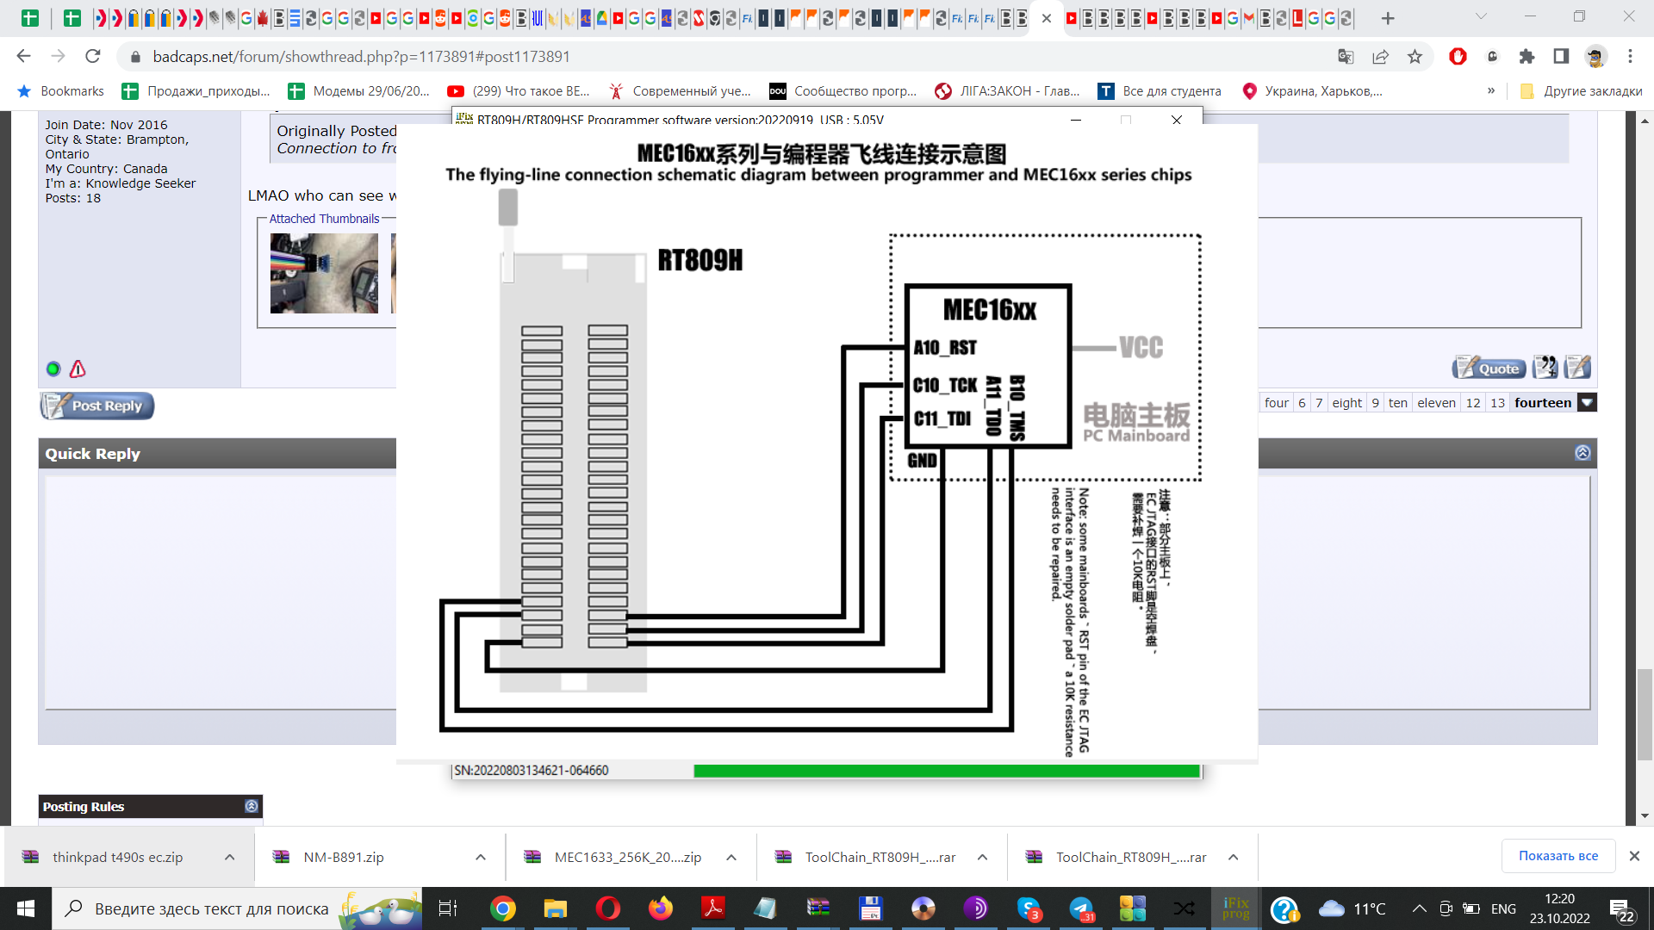The height and width of the screenshot is (930, 1654).
Task: Click the multi-quote icon for this post
Action: [1545, 368]
